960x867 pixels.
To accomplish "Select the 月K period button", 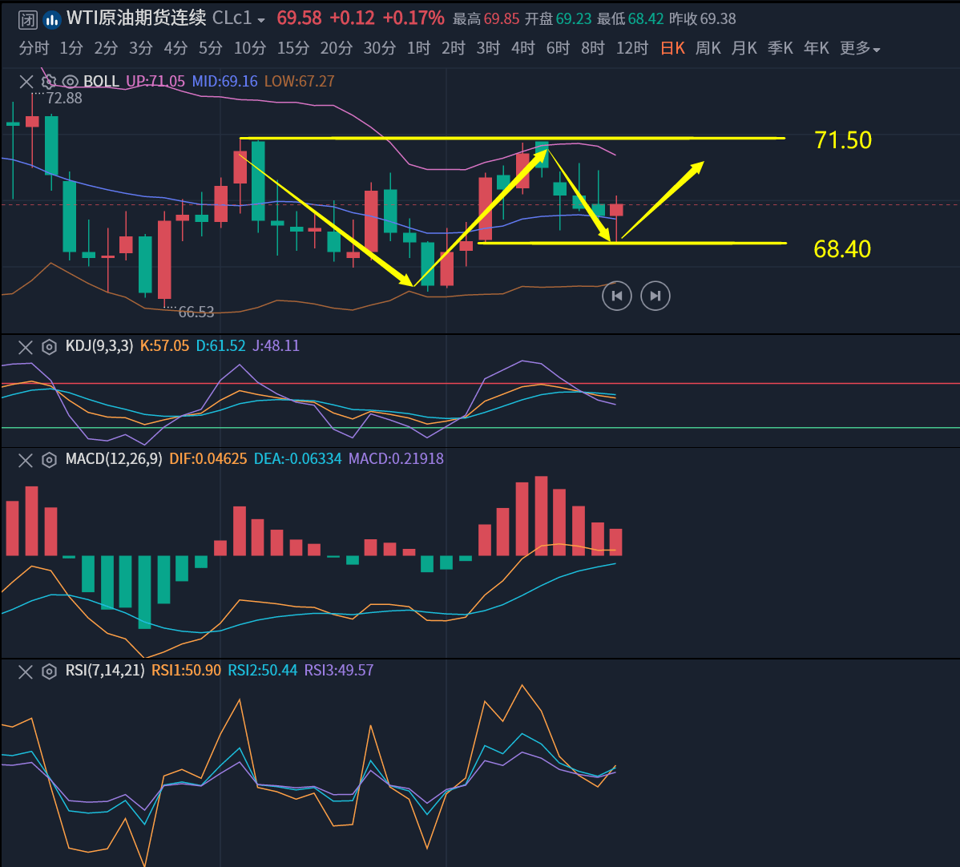I will tap(744, 49).
